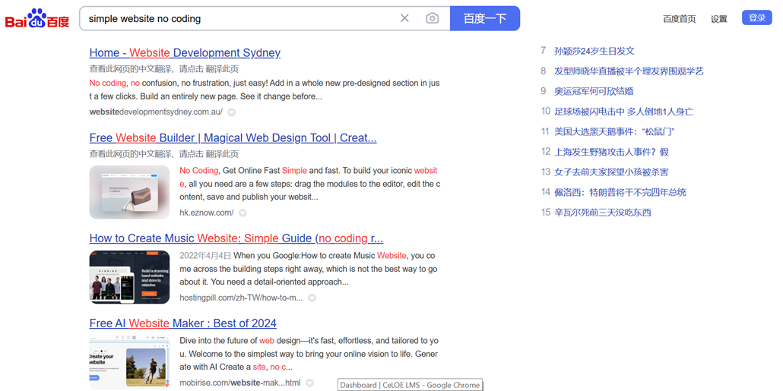Click 翻译此页 under Free Website Builder result

(222, 153)
